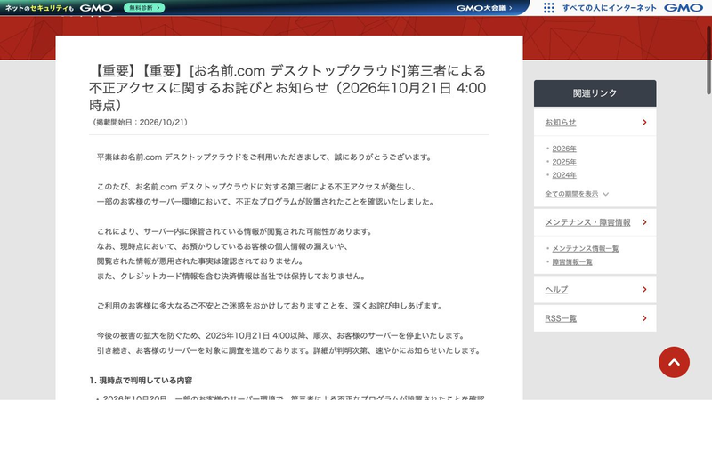
Task: Click ネットのセキュリティもGMO banner text
Action: 59,8
